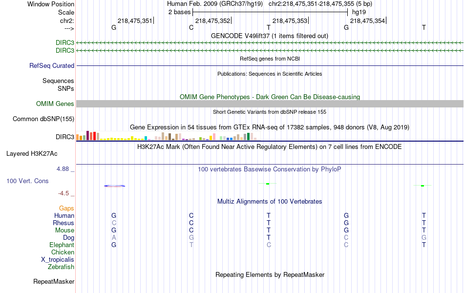Click the C base in reference sequence row
464x293 pixels.
[191, 28]
